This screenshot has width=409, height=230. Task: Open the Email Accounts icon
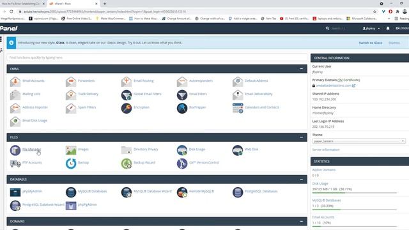(x=15, y=81)
